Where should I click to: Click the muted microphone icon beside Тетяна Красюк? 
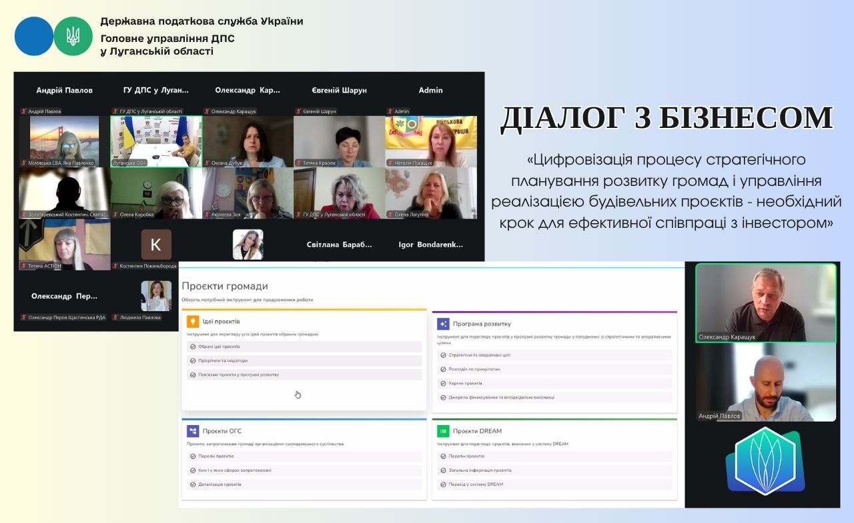(x=300, y=163)
